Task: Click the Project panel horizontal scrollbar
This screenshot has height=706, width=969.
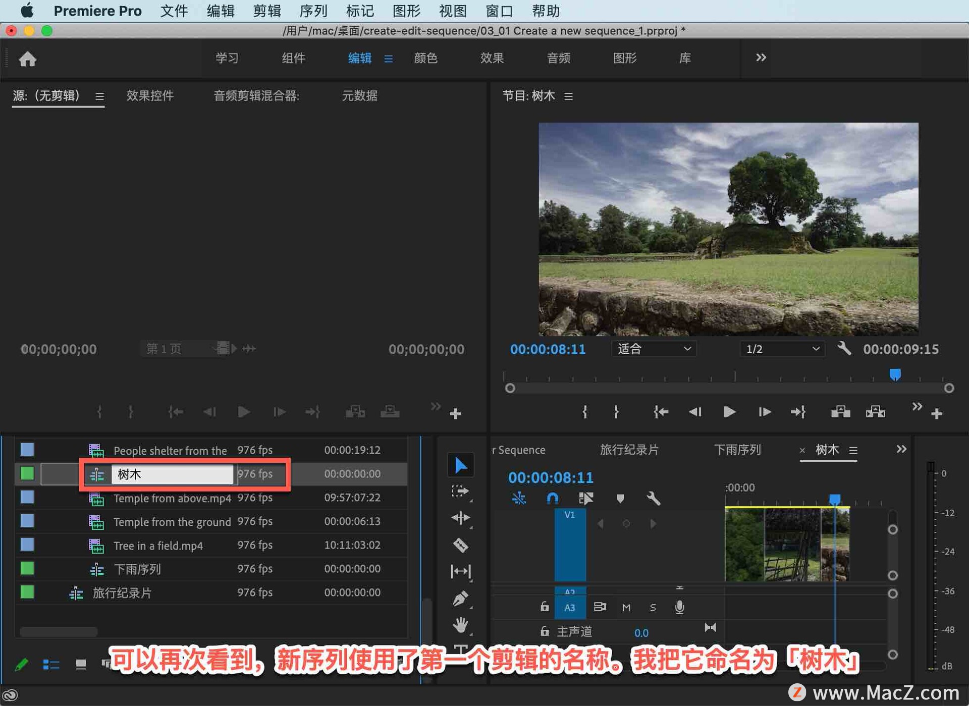Action: point(59,631)
